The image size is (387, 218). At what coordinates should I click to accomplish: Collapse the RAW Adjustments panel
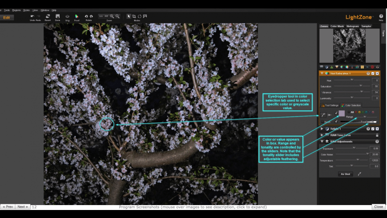point(322,141)
